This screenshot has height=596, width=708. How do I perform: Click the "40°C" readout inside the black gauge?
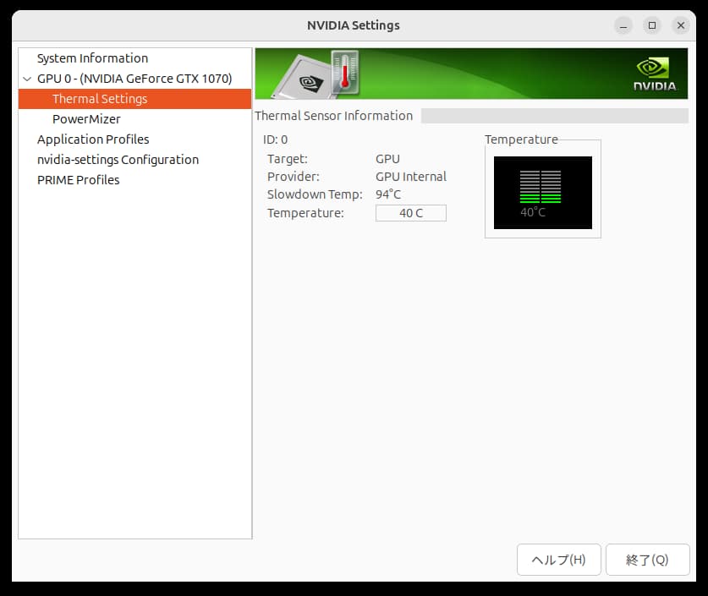[533, 212]
